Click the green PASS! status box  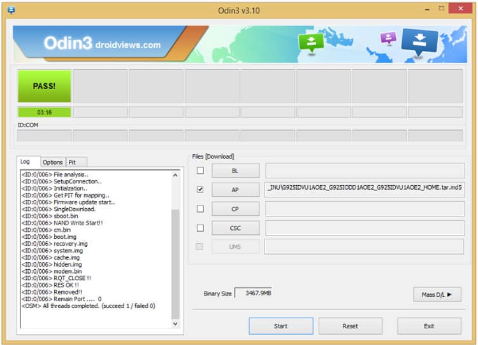pos(44,86)
